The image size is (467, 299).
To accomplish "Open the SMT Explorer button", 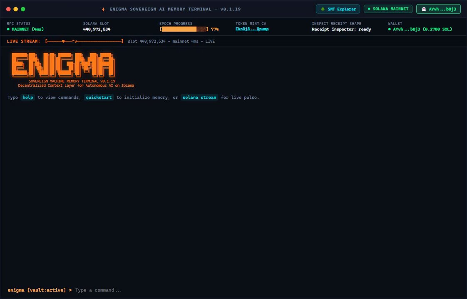I will point(338,9).
